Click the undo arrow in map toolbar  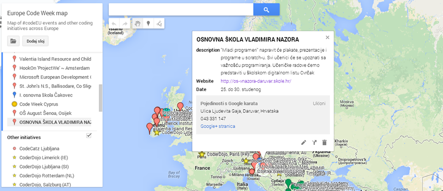[x=114, y=24]
